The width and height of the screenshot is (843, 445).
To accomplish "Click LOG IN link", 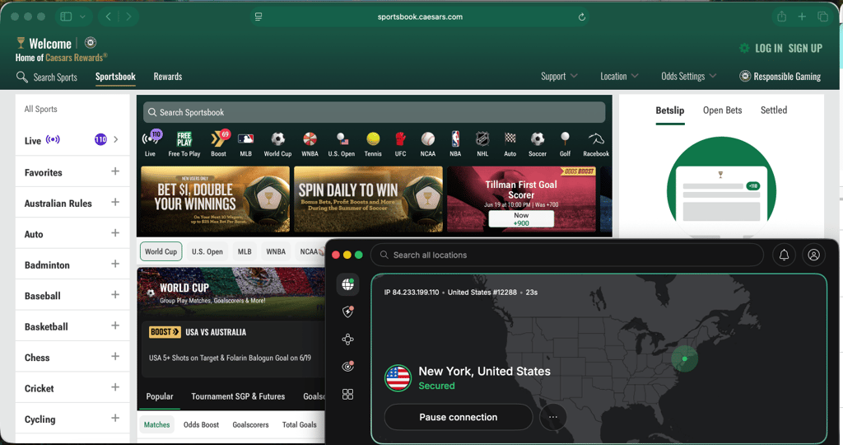I will [769, 49].
